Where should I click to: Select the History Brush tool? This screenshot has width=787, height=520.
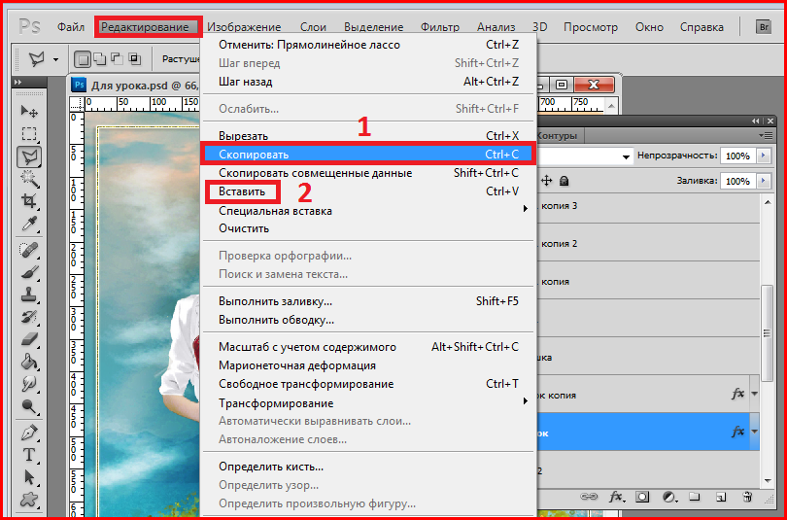click(29, 317)
